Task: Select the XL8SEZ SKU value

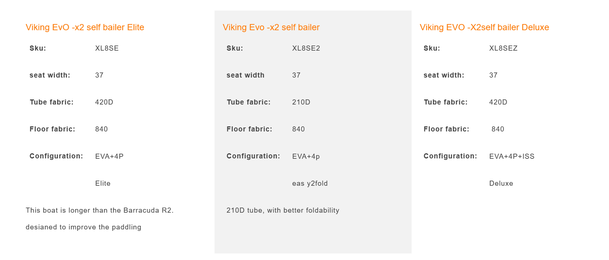Action: click(x=503, y=48)
